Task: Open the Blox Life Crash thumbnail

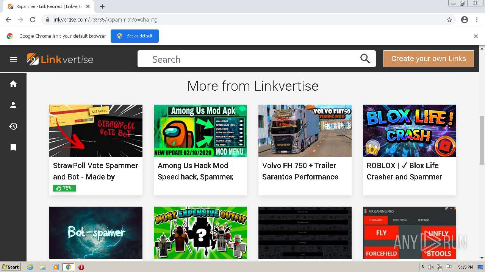Action: [x=410, y=131]
